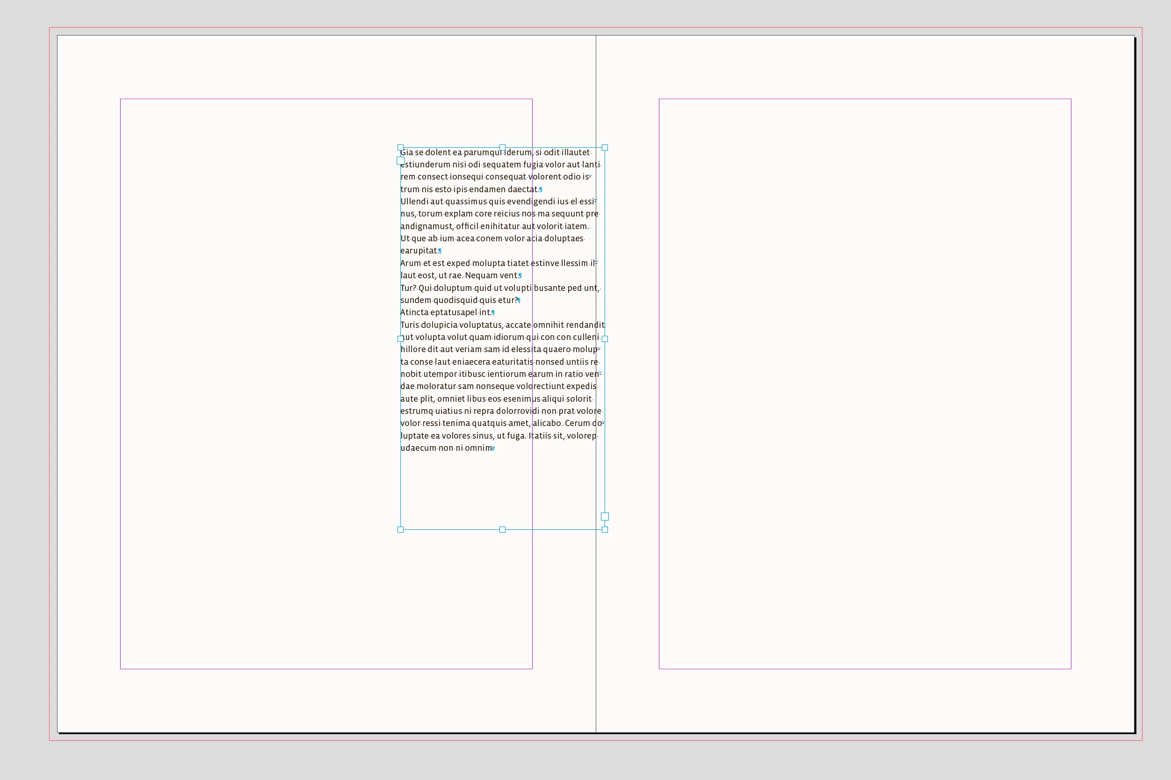Click inside the right page margin area
Viewport: 1171px width, 780px height.
(x=866, y=383)
